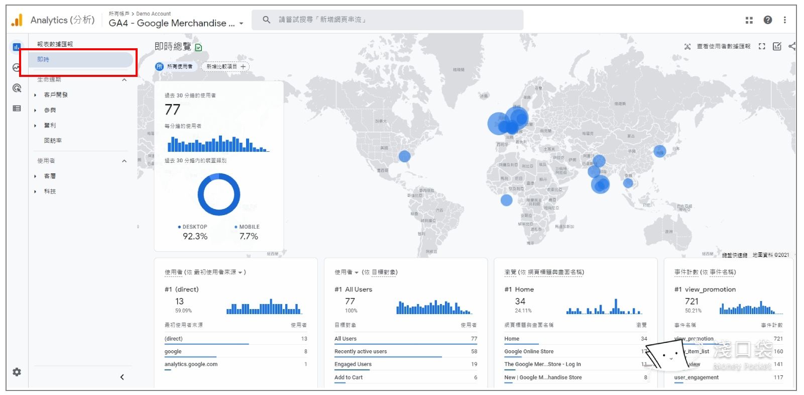The image size is (804, 395).
Task: Open the Advertising target-cursor icon in sidebar
Action: tap(17, 88)
